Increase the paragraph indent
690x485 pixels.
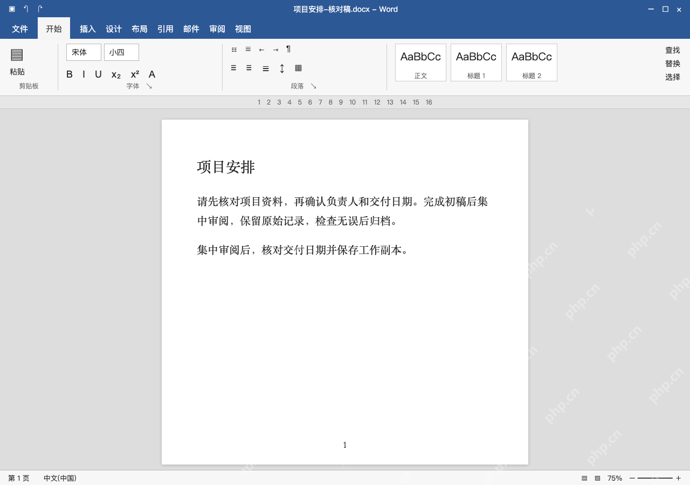pos(275,50)
